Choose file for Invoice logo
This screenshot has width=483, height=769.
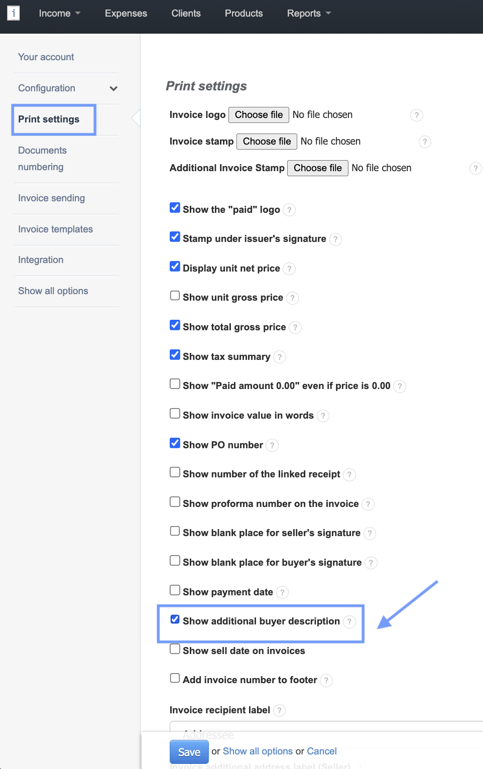(259, 115)
